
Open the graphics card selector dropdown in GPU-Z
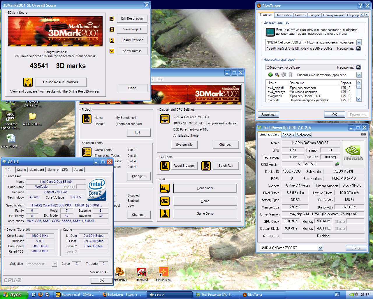click(320, 248)
